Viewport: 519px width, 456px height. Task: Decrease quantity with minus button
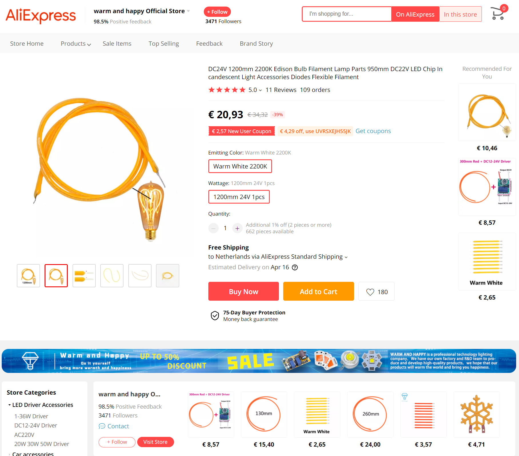click(x=213, y=228)
